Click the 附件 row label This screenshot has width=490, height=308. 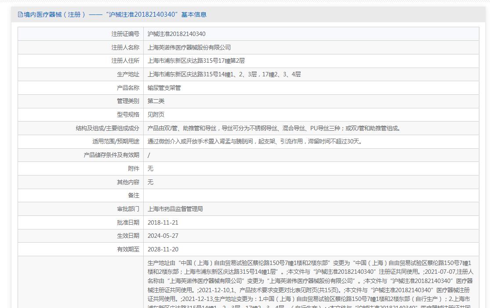[134, 168]
